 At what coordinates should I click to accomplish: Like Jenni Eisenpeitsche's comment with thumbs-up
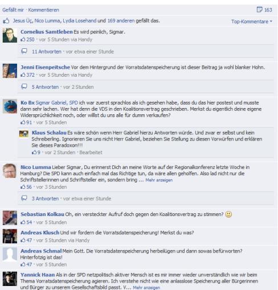pyautogui.click(x=23, y=75)
